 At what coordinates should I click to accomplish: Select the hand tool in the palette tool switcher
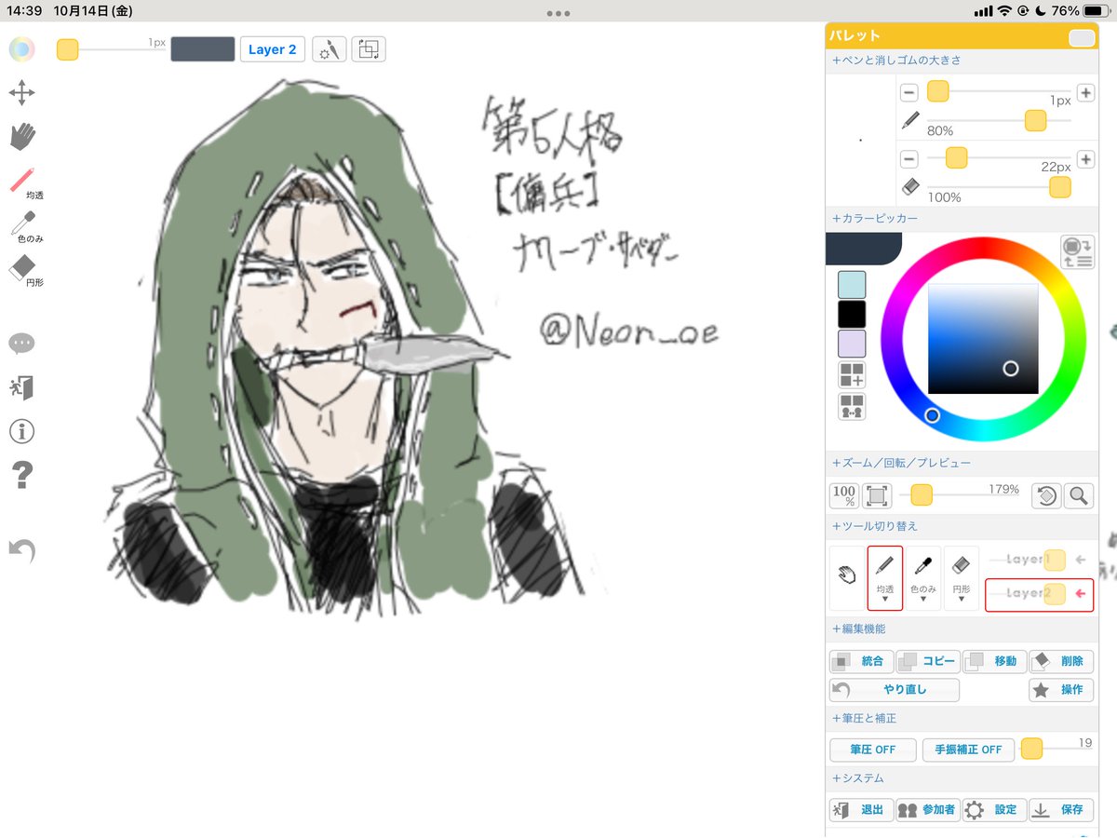click(x=847, y=577)
